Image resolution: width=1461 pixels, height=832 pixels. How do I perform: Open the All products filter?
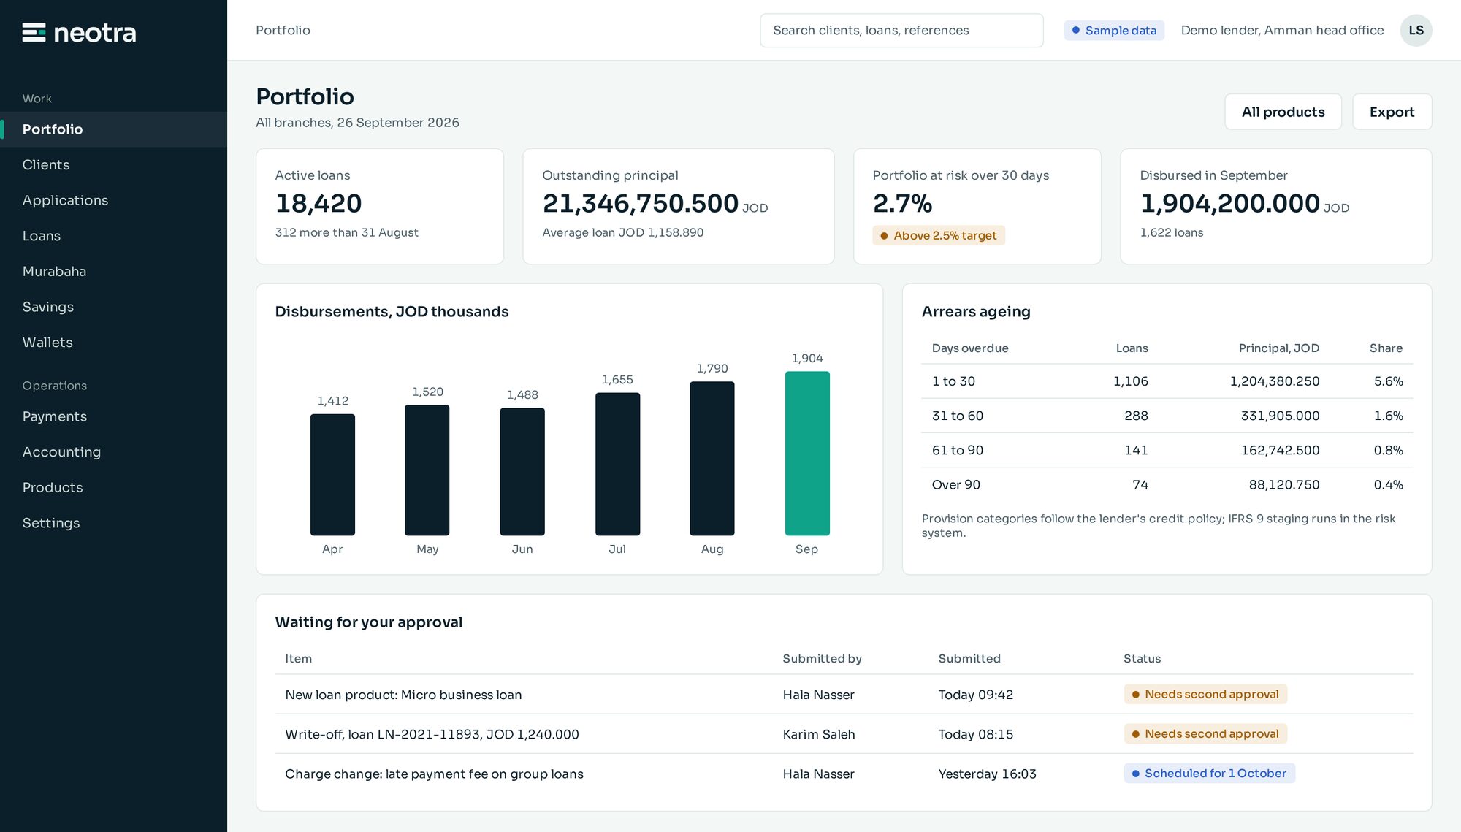[1283, 112]
